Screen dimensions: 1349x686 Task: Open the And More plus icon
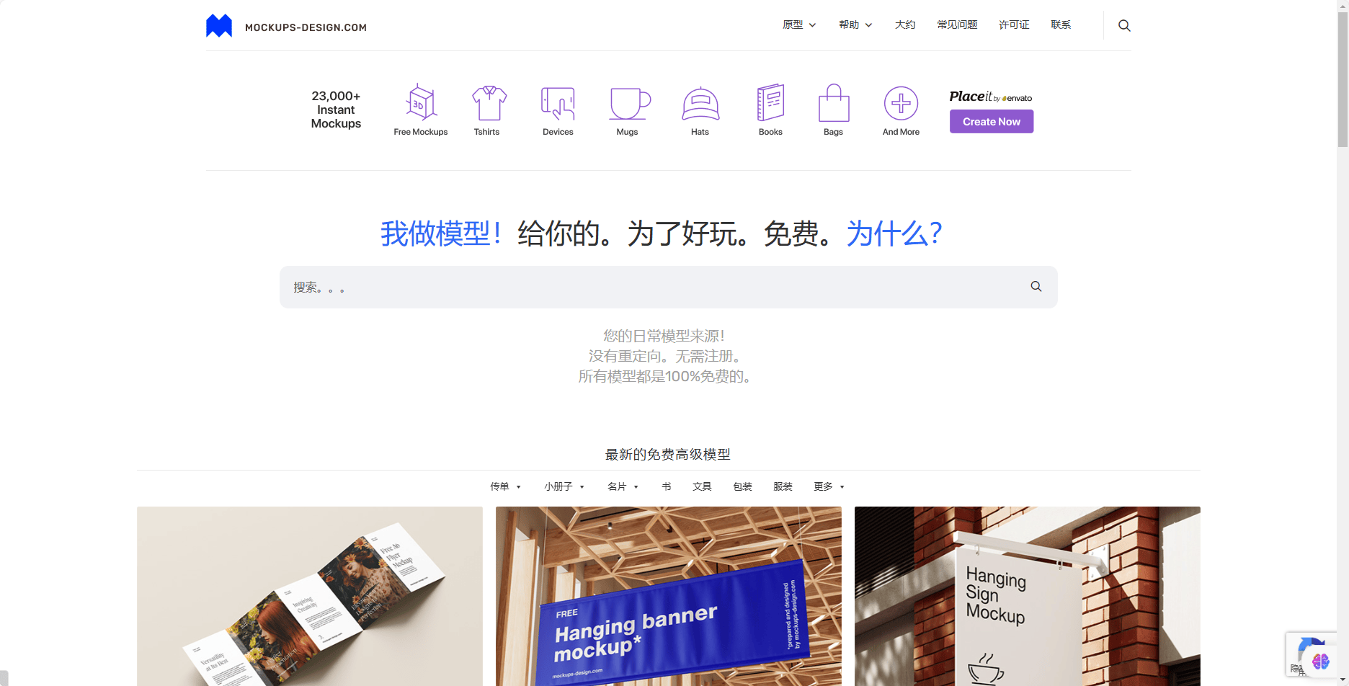pyautogui.click(x=901, y=104)
